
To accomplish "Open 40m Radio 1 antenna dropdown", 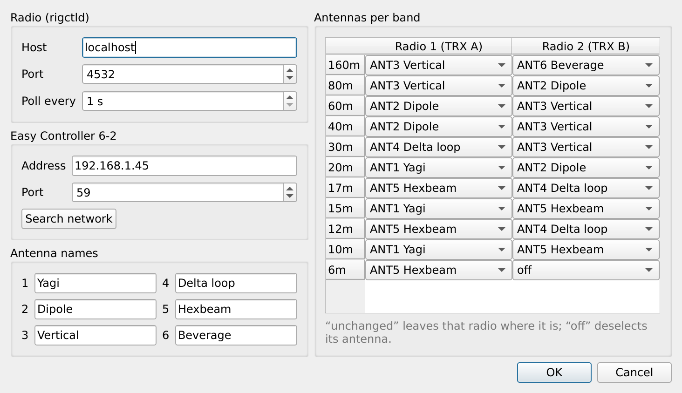I will pos(438,127).
